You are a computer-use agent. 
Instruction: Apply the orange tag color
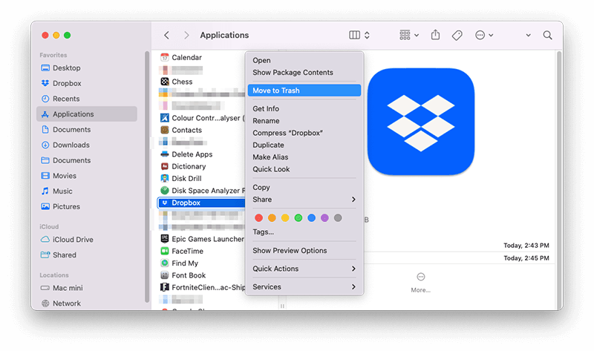(x=272, y=217)
